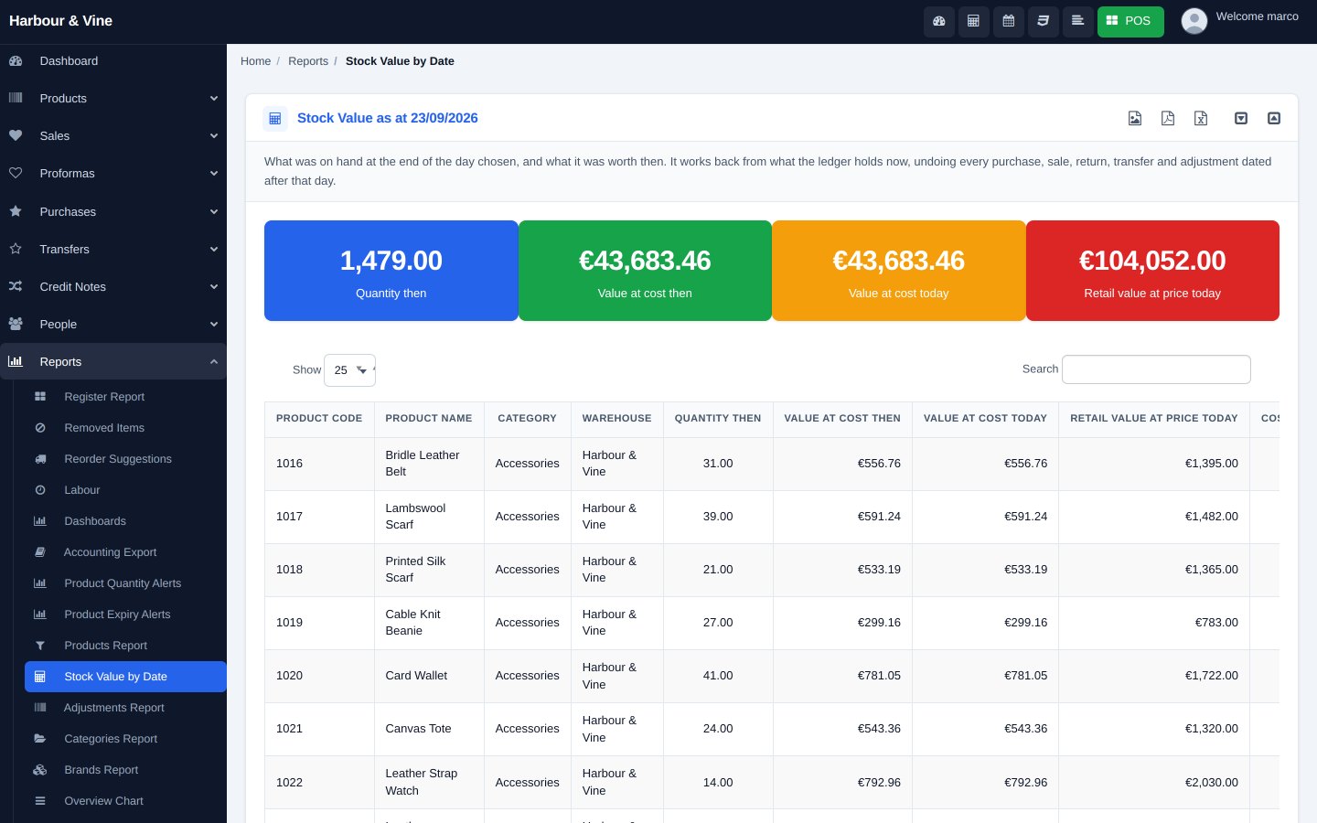The image size is (1317, 823).
Task: Open Reorder Suggestions report
Action: [x=125, y=459]
